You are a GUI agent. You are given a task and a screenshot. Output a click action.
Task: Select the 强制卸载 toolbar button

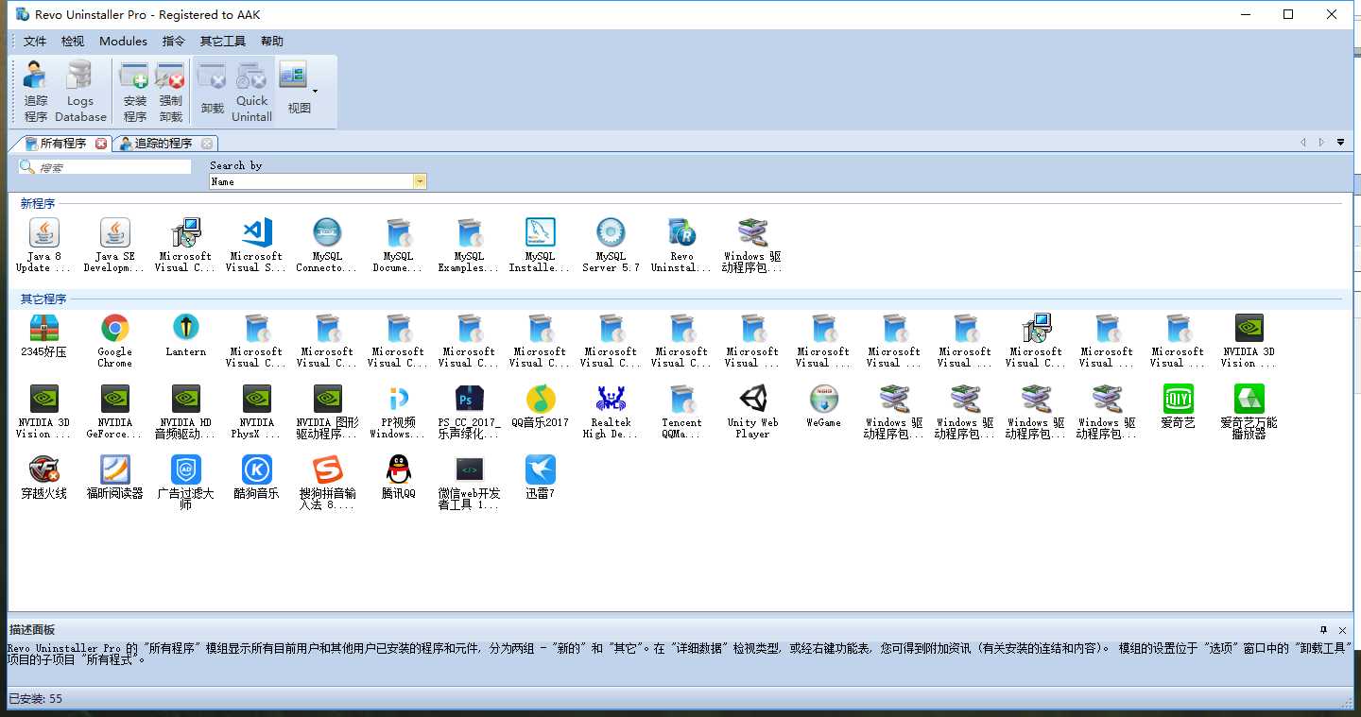tap(171, 92)
